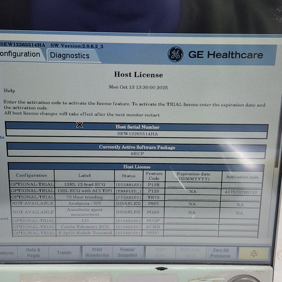Click the software package value 6ECP
This screenshot has width=282, height=282.
[137, 154]
